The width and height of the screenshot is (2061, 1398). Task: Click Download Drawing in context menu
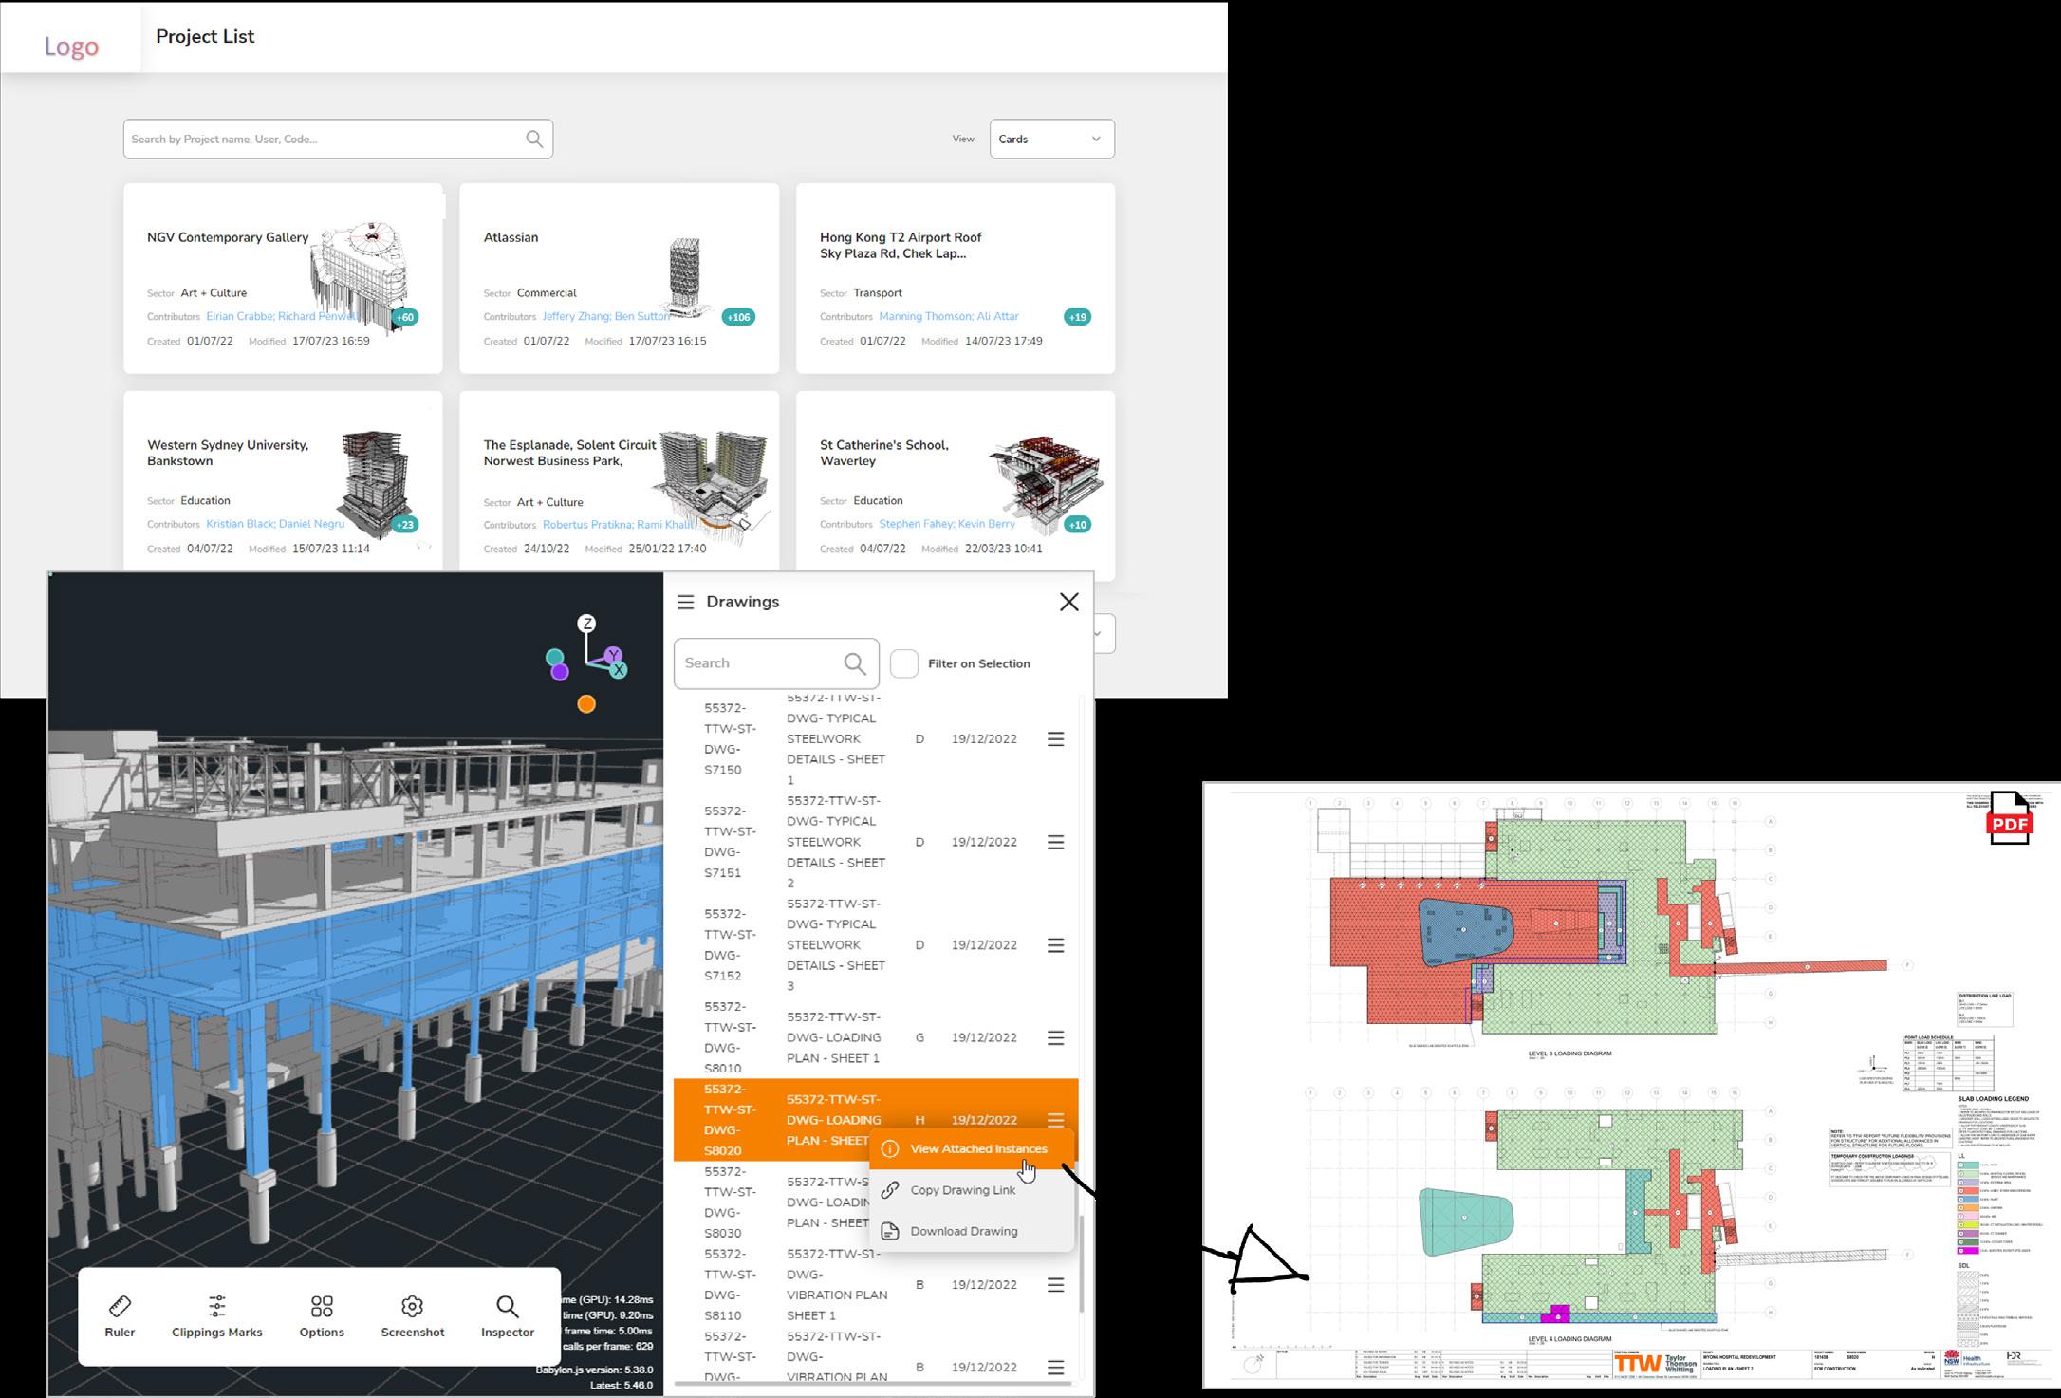963,1232
